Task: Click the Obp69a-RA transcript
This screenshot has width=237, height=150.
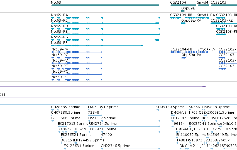Action: coord(184,23)
